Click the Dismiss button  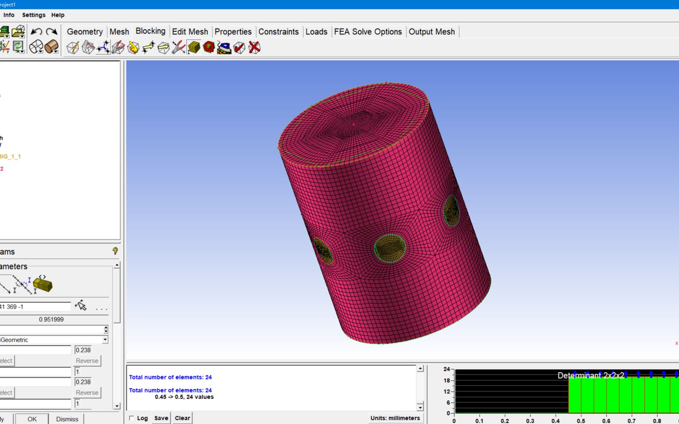point(67,419)
